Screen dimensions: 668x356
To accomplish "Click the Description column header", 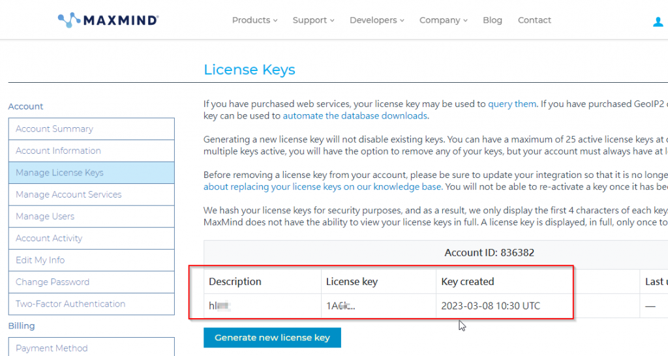I will click(262, 282).
